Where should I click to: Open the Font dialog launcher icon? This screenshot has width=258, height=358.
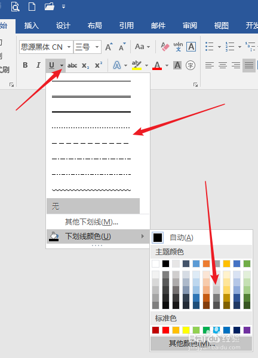pyautogui.click(x=195, y=84)
